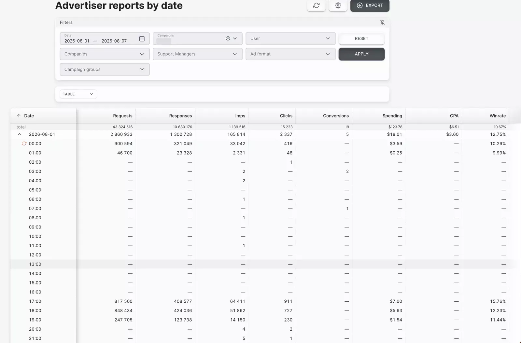Screen dimensions: 521x343
Task: Click the RESET filters button
Action: tap(361, 38)
